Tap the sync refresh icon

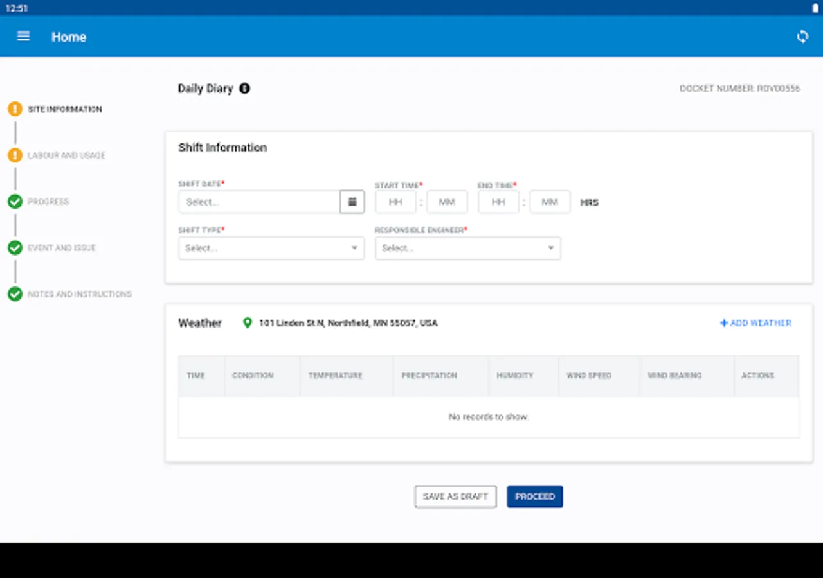click(802, 37)
